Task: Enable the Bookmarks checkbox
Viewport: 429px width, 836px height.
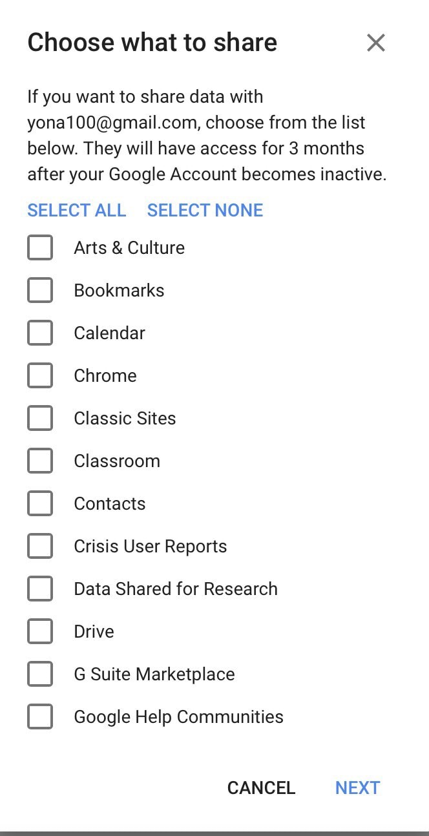Action: (40, 290)
